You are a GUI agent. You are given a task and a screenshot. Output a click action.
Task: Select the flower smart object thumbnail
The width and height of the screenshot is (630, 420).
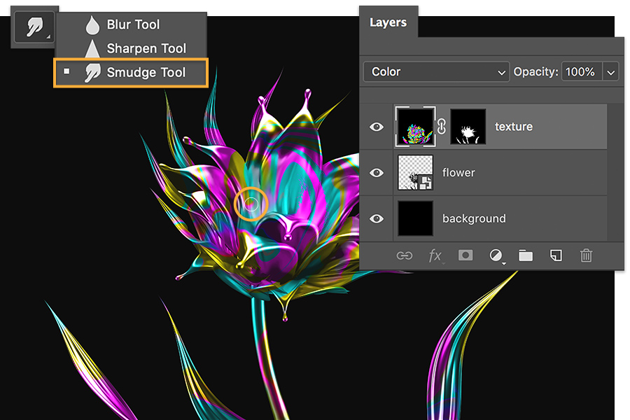415,172
